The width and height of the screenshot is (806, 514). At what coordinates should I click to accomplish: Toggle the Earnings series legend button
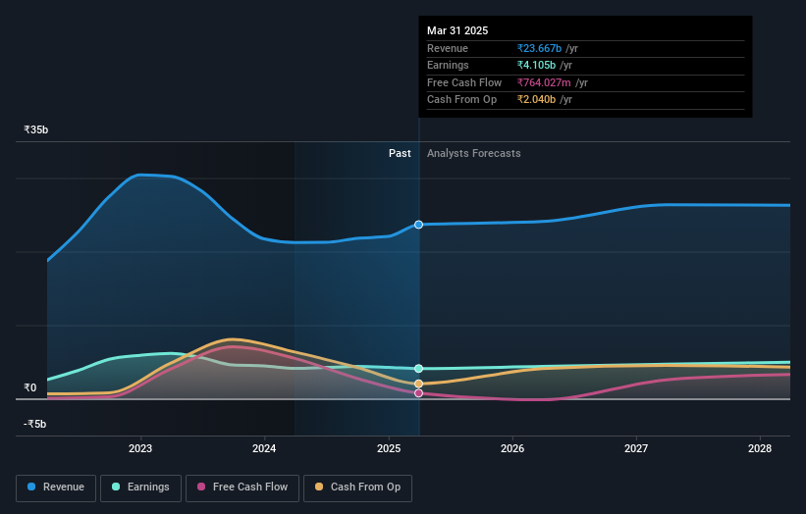point(140,488)
